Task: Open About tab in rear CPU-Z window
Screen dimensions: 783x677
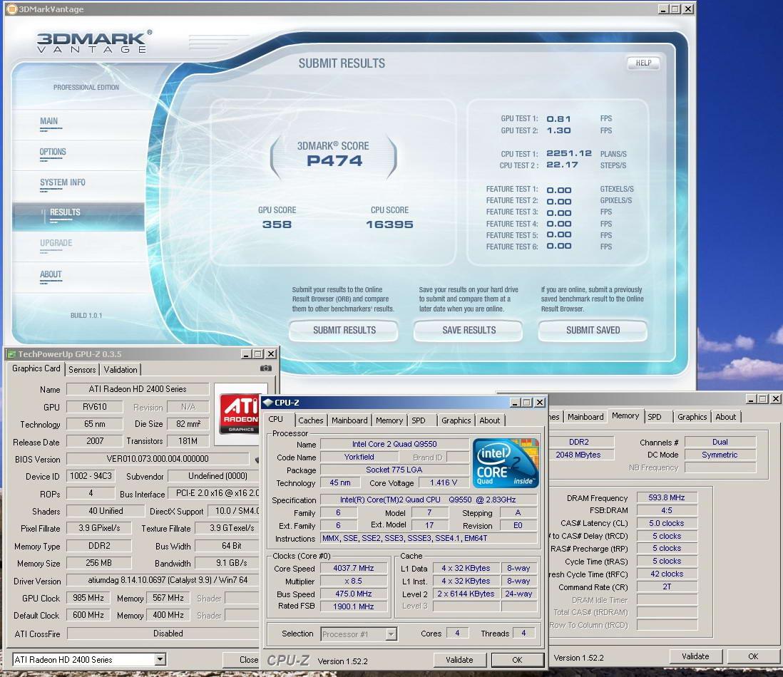Action: [x=725, y=417]
